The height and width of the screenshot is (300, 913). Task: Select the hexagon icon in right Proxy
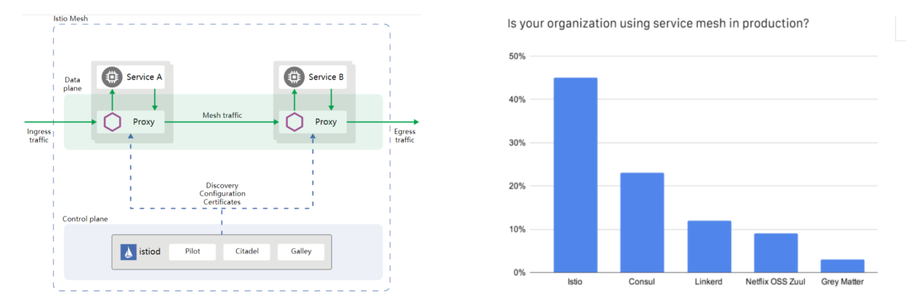click(x=295, y=122)
